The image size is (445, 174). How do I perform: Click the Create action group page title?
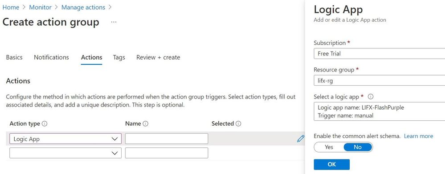tap(51, 22)
